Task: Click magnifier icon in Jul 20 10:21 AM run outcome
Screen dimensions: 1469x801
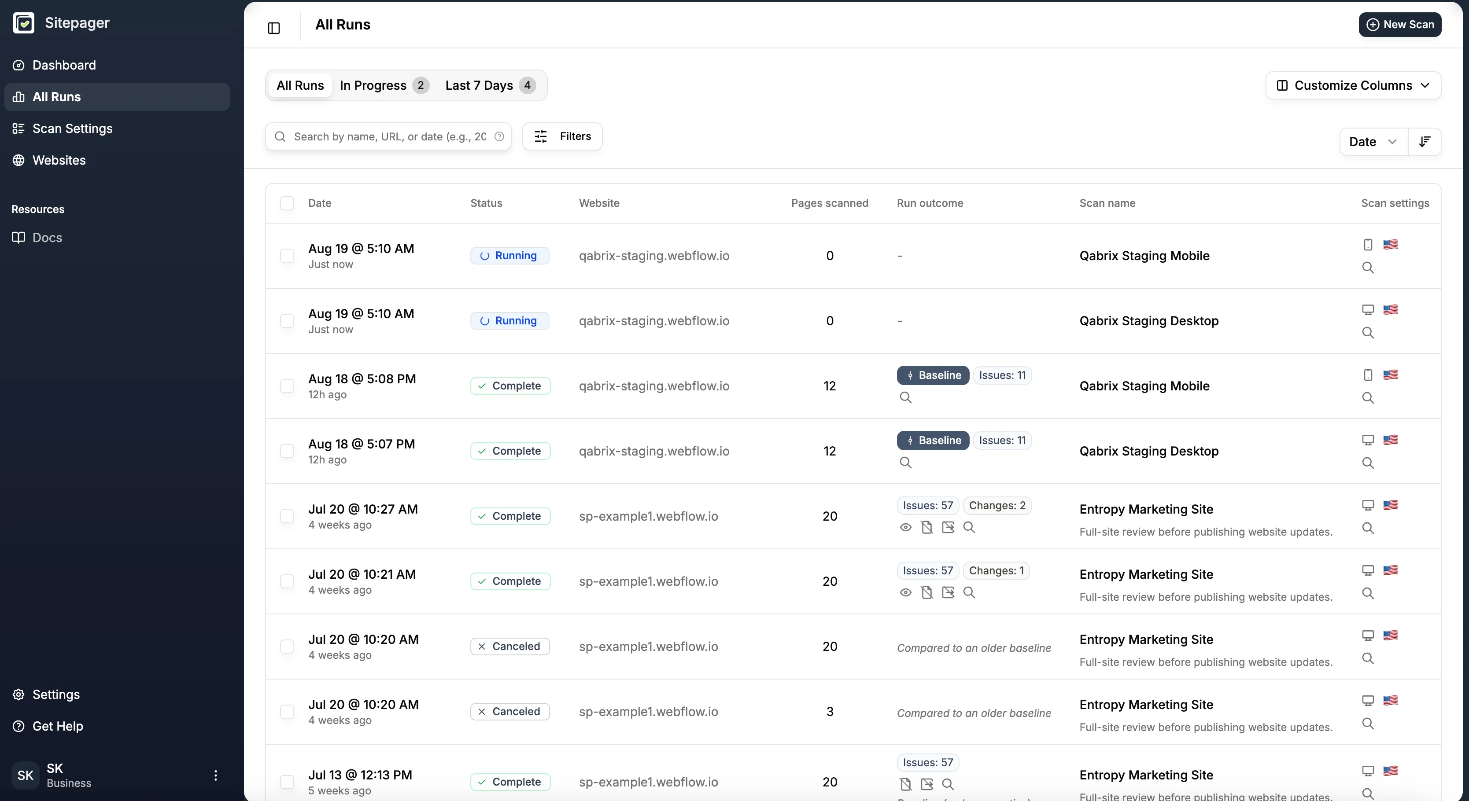Action: [969, 592]
